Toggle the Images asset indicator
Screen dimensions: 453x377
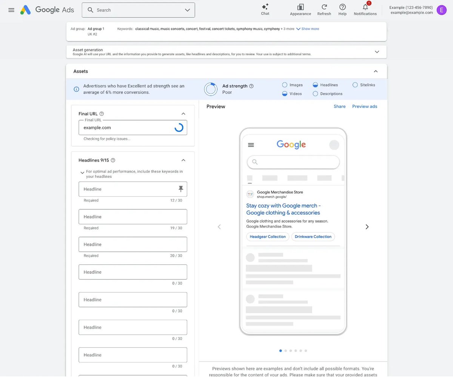click(x=285, y=85)
